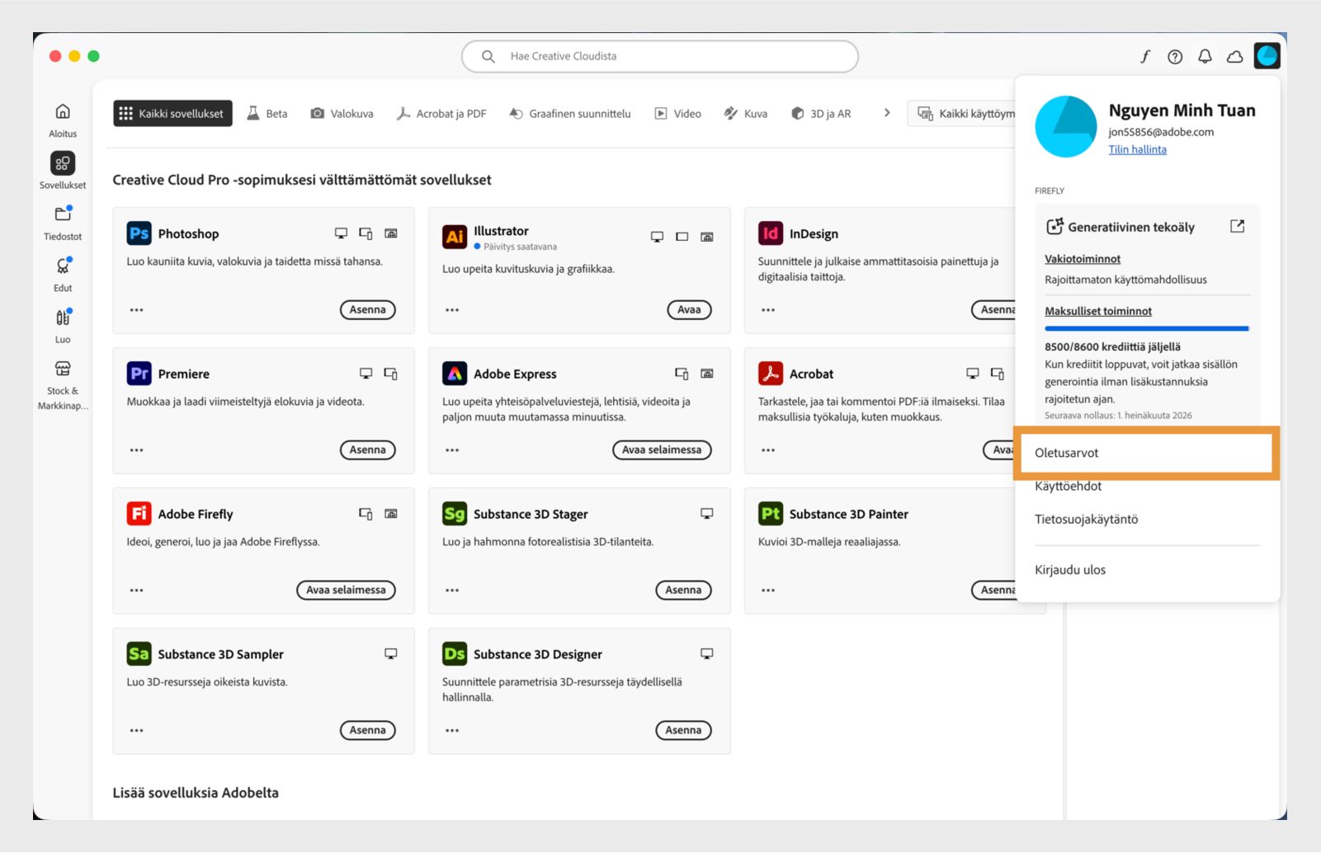The width and height of the screenshot is (1321, 853).
Task: Click the web platform icon on Adobe Firefly card
Action: click(391, 514)
